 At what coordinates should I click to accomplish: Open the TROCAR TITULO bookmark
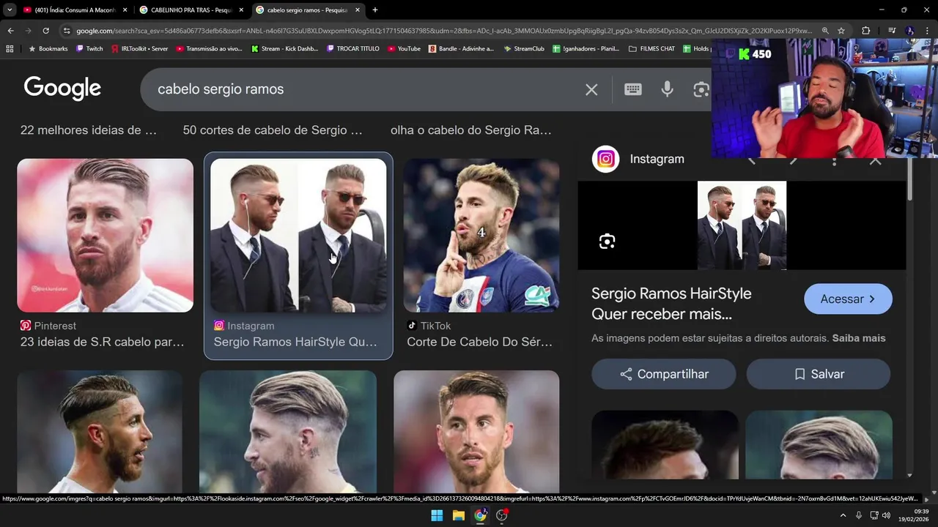(353, 49)
